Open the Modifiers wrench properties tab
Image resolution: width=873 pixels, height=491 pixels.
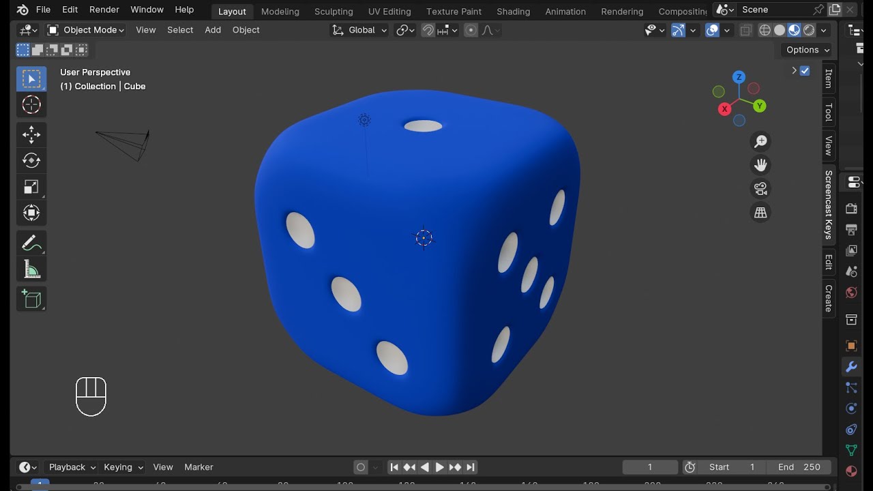pos(851,367)
